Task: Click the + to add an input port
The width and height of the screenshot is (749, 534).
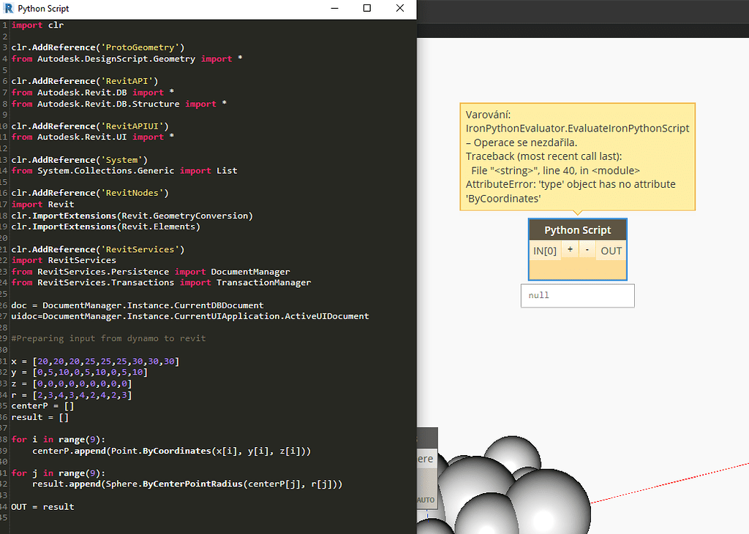Action: 570,250
